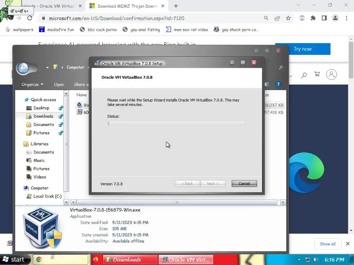Open the Firefox taskbar icon
Image resolution: width=354 pixels, height=265 pixels.
click(x=95, y=259)
